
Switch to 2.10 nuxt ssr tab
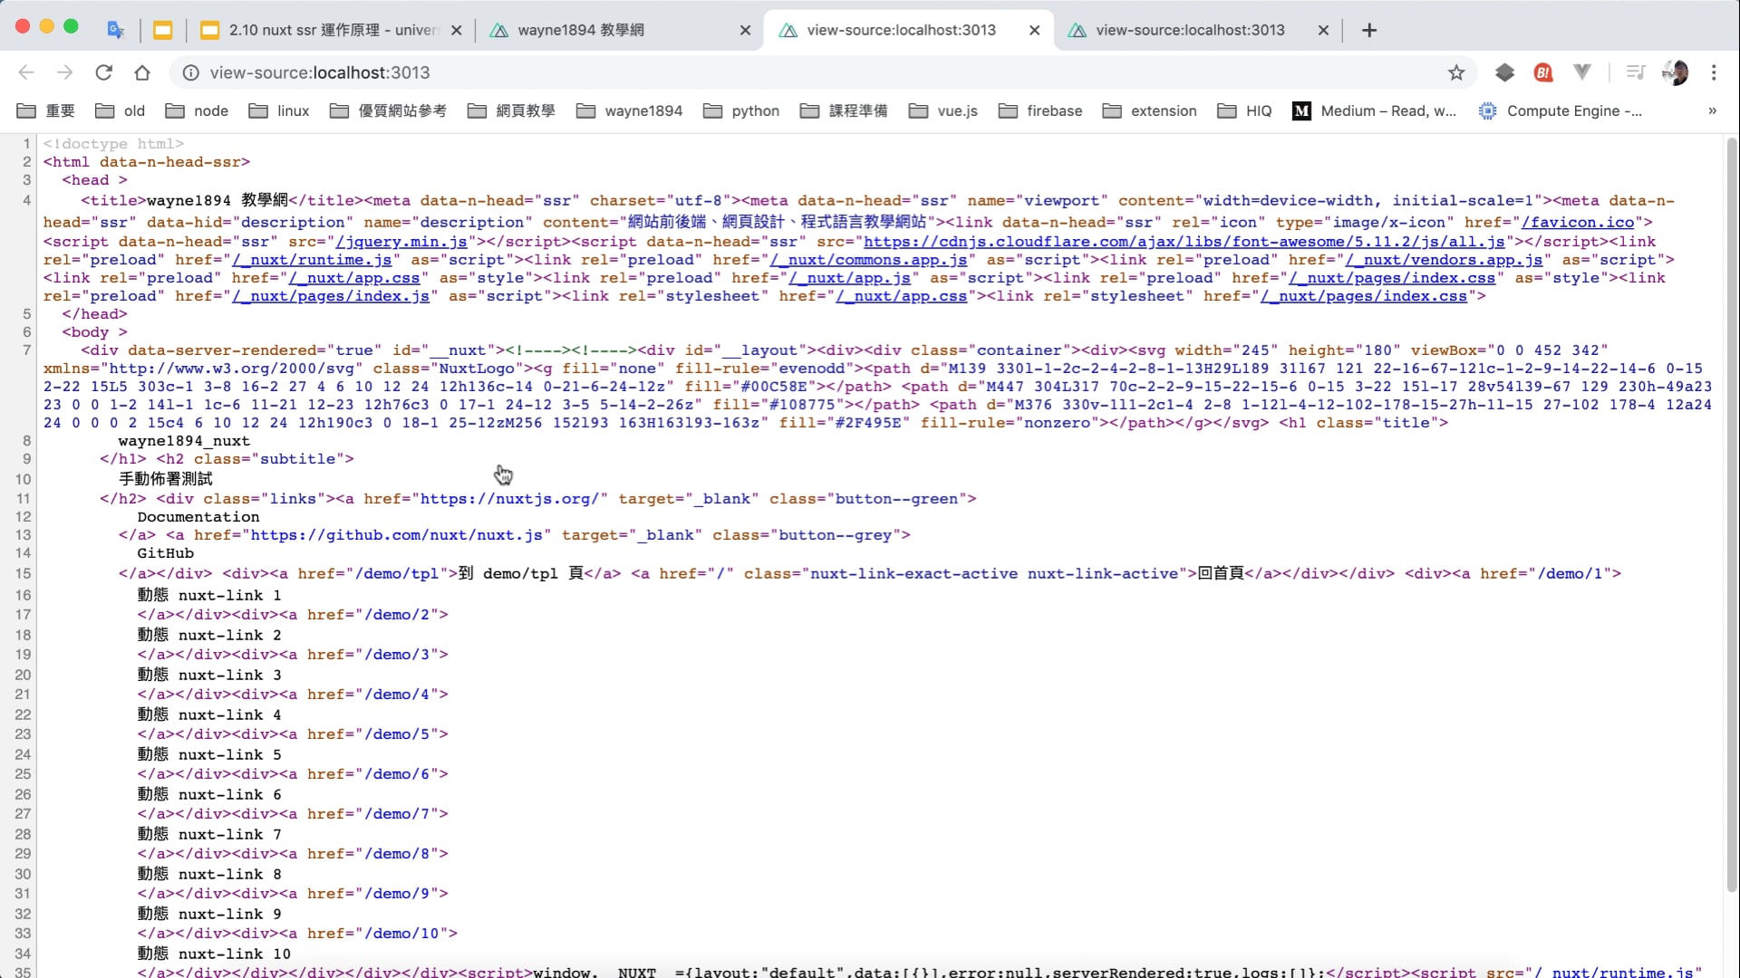331,30
